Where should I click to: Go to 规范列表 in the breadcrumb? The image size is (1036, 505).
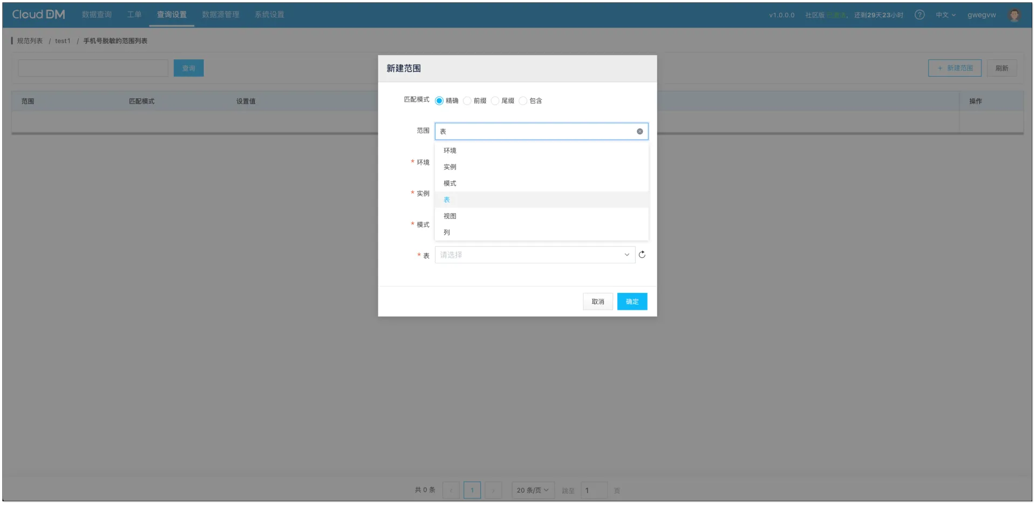pos(30,41)
